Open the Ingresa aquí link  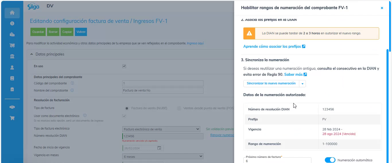195,43
